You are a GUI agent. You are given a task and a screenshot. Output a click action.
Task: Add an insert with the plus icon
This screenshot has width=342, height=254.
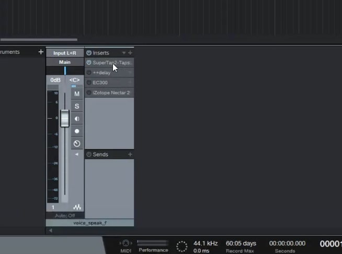click(130, 53)
